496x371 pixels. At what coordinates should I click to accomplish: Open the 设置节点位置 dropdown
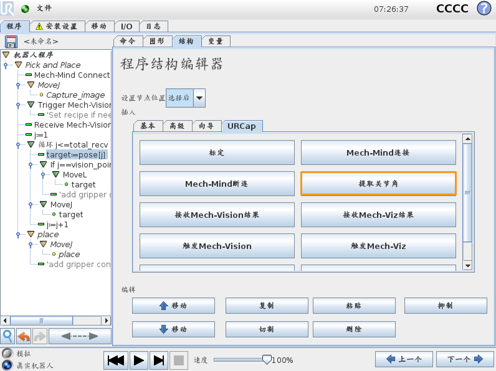pyautogui.click(x=199, y=98)
